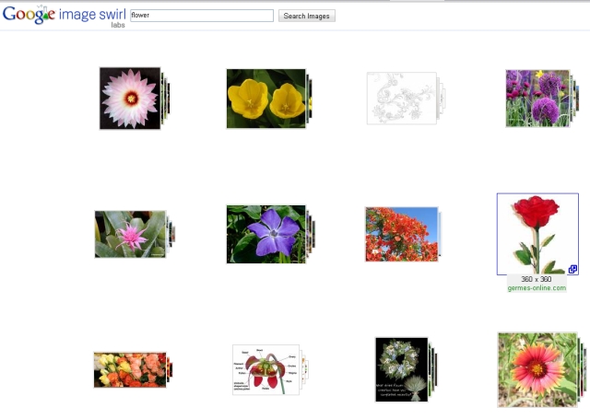590x419 pixels.
Task: Open the germes-online.com link
Action: [x=537, y=288]
